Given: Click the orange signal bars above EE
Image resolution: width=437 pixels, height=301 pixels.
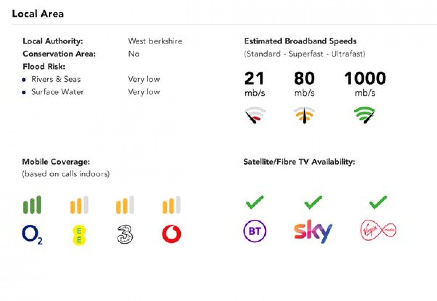Looking at the screenshot, I should [x=79, y=205].
